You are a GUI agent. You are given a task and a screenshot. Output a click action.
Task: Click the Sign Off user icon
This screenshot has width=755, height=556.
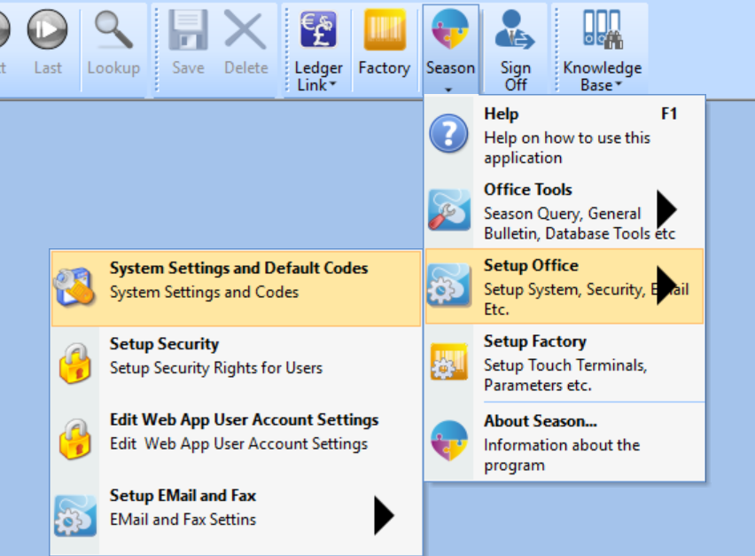click(515, 30)
